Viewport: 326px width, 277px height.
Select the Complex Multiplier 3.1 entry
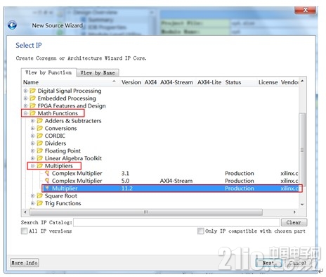(x=77, y=173)
